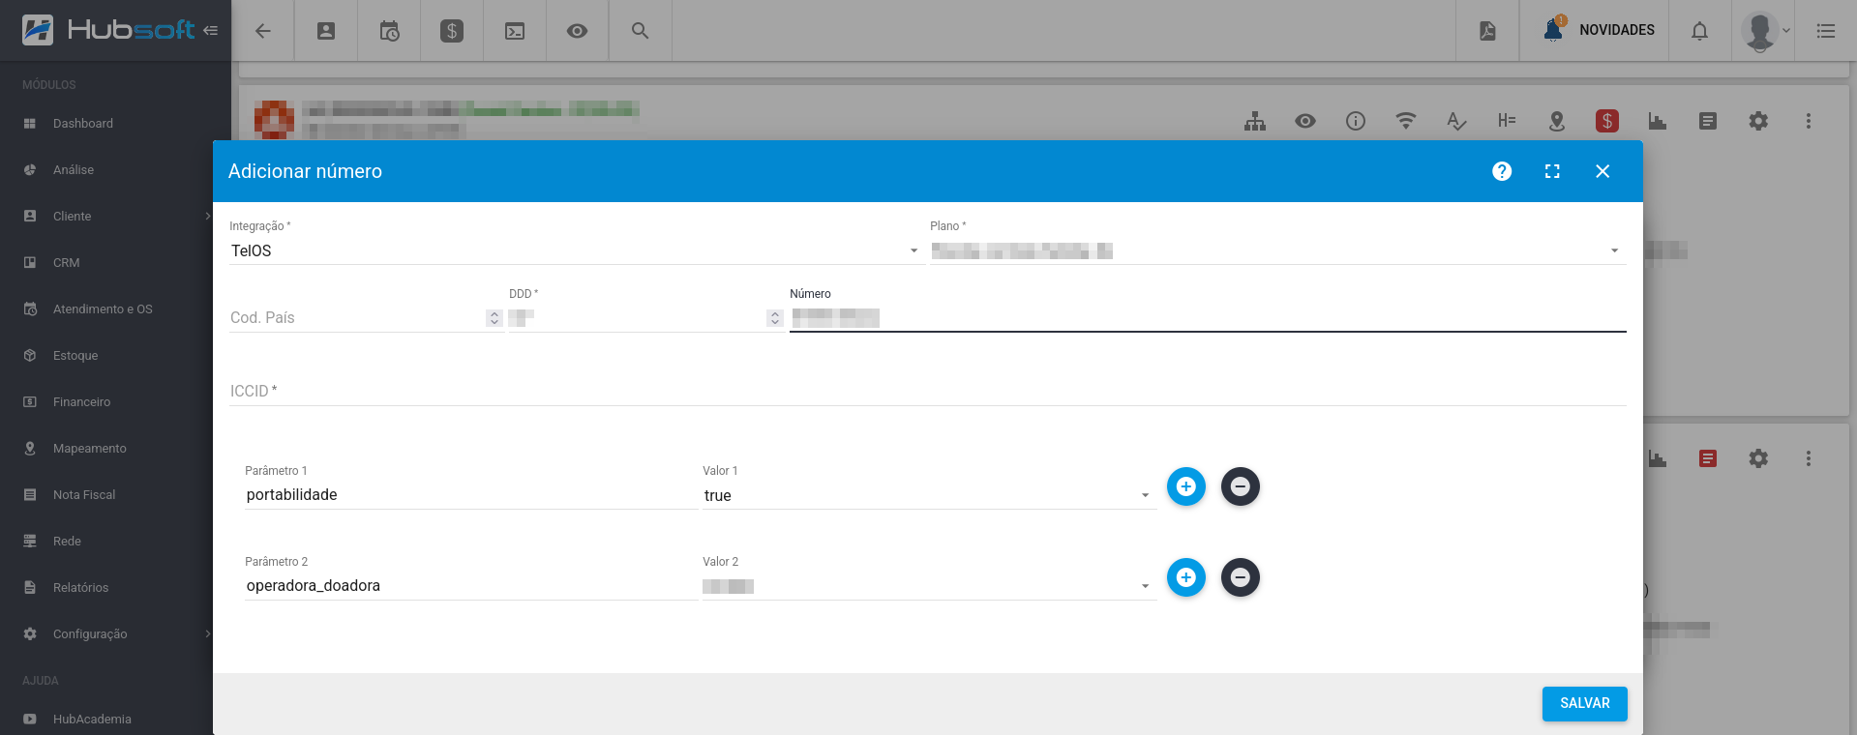The width and height of the screenshot is (1857, 735).
Task: Open the Plano dropdown
Action: click(x=1275, y=250)
